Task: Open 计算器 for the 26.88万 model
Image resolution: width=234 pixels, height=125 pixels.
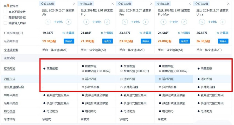Action: pos(222,33)
